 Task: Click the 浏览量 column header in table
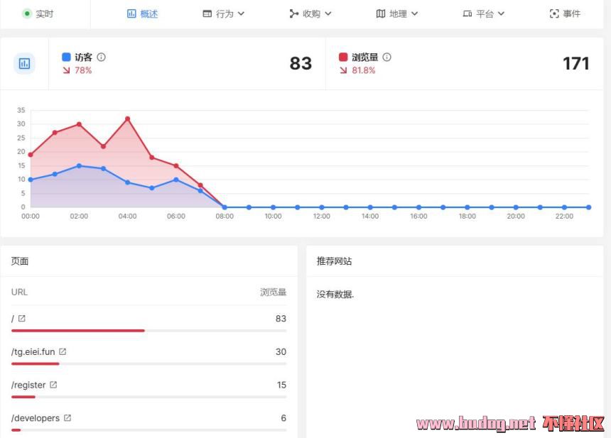[273, 292]
